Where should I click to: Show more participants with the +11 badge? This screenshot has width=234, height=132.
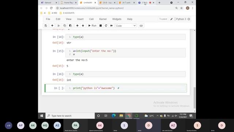8,125
